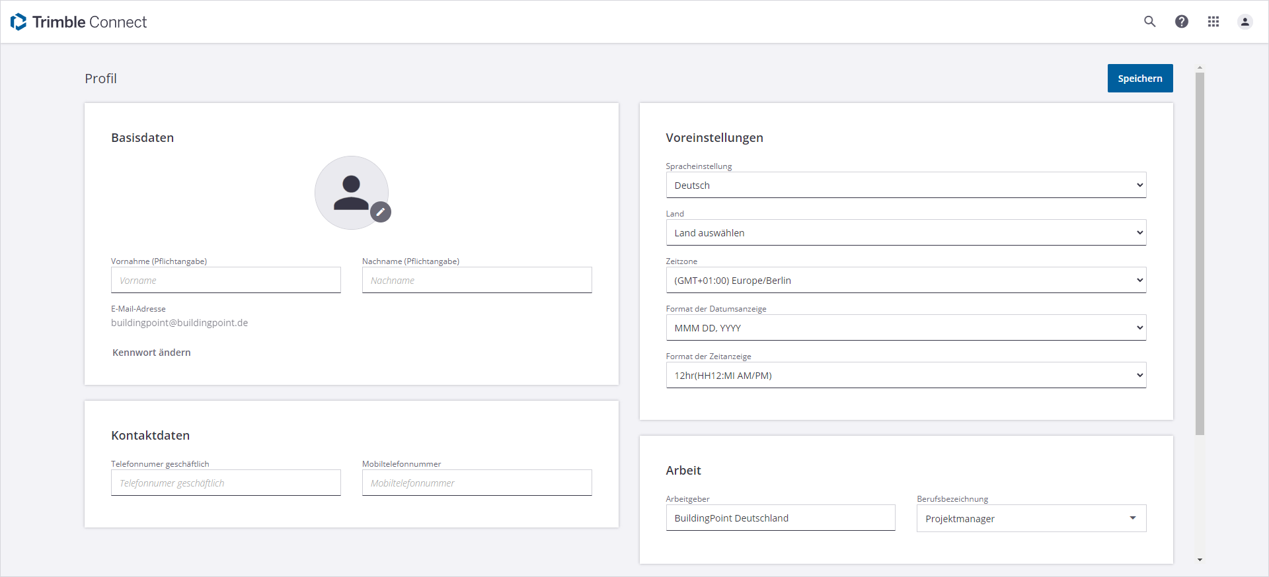This screenshot has width=1269, height=577.
Task: Click the profile avatar placeholder
Action: pyautogui.click(x=351, y=192)
